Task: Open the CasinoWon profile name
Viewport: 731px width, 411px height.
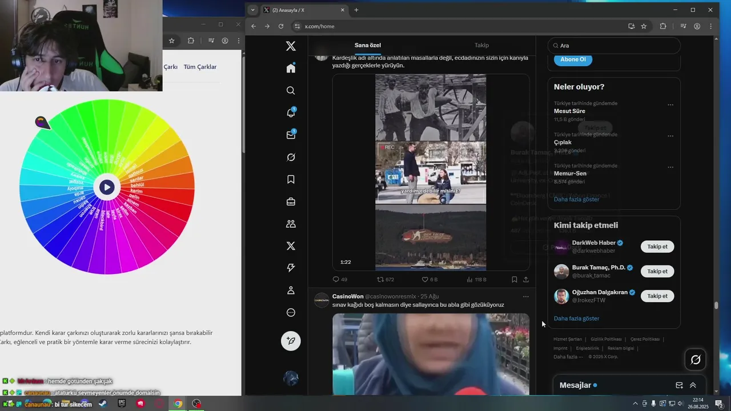Action: (348, 296)
